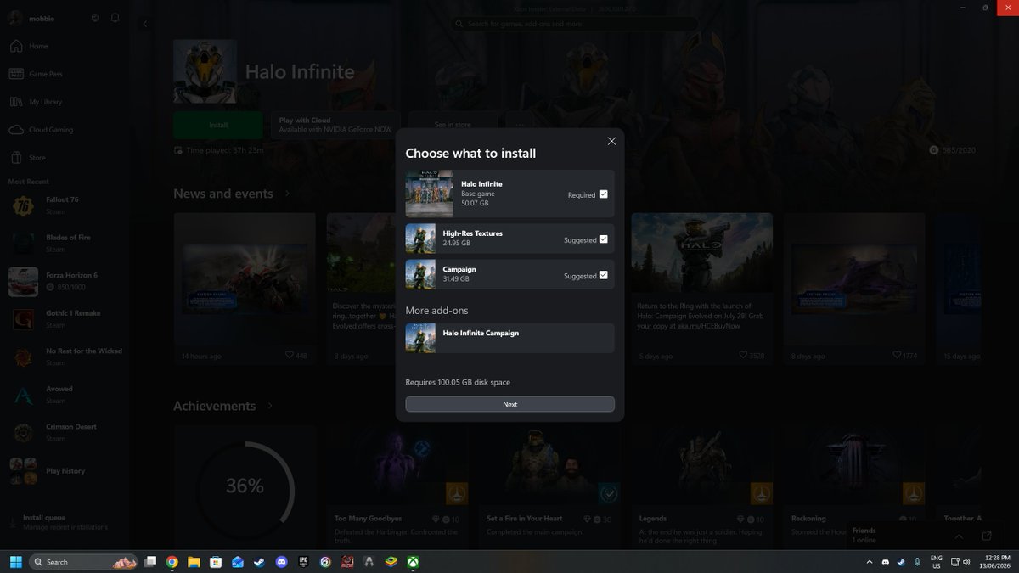Open No Rest for the Wicked entry
The width and height of the screenshot is (1019, 573).
[65, 357]
